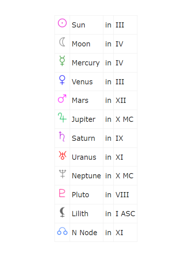180x253 pixels.
Task: Click the pink Pluto glyph
Action: 62,193
